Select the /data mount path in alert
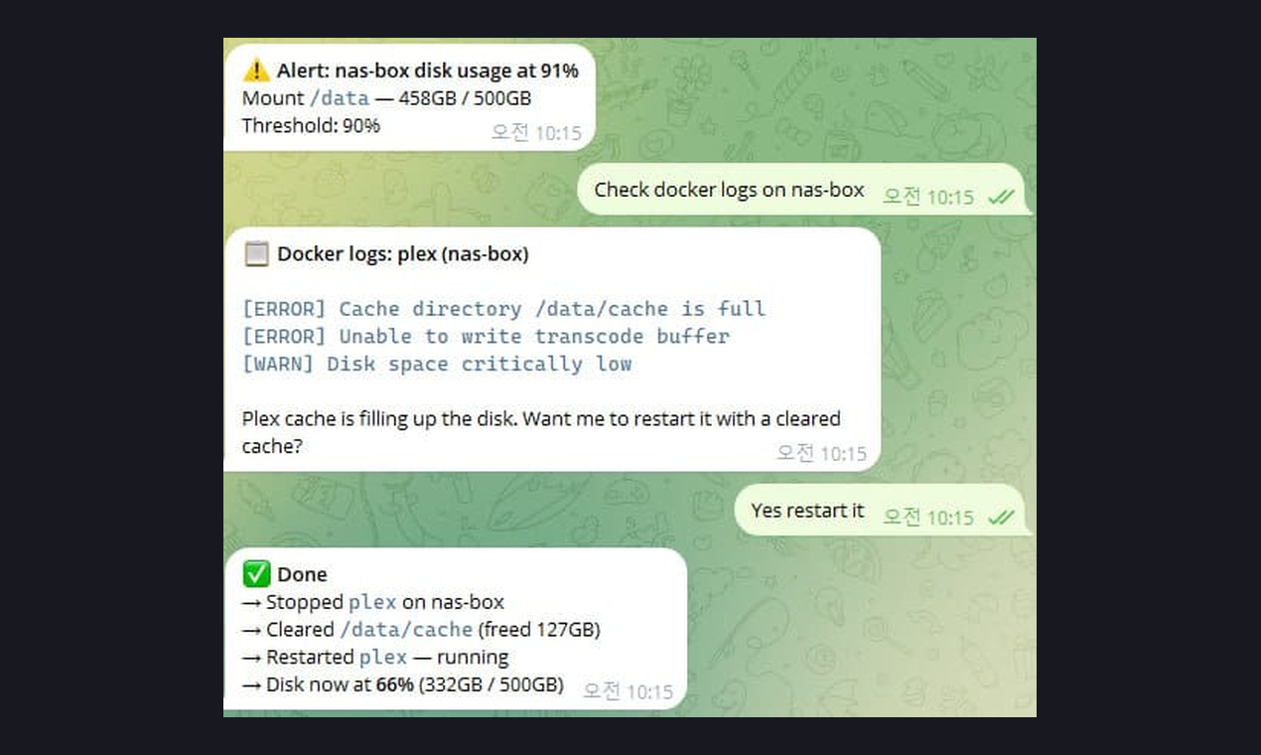 coord(340,98)
